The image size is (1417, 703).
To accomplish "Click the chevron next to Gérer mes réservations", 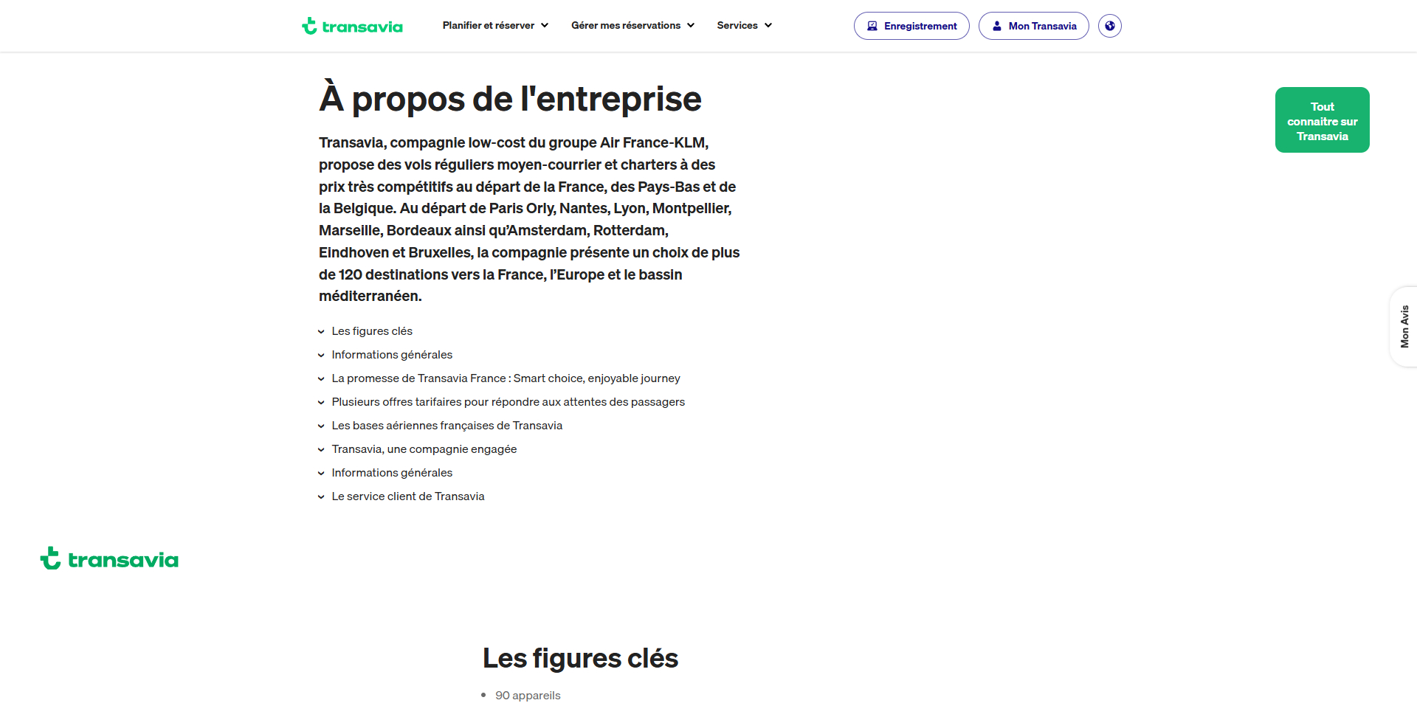I will tap(691, 25).
